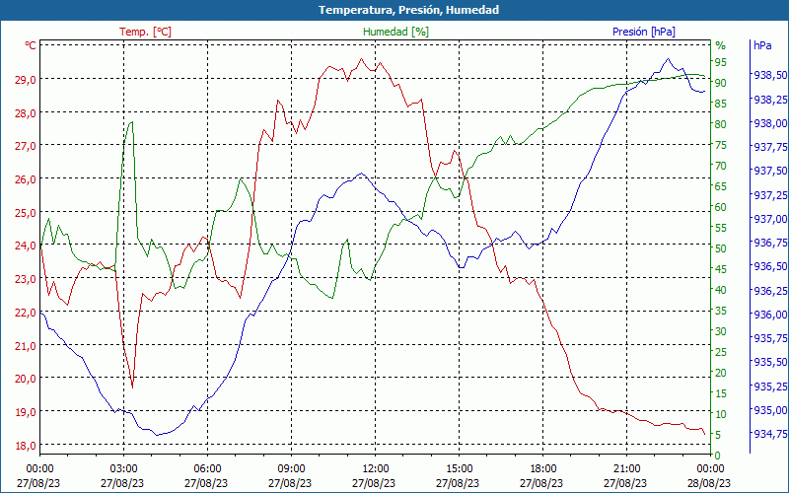Click the '09:00' time axis label

point(291,469)
